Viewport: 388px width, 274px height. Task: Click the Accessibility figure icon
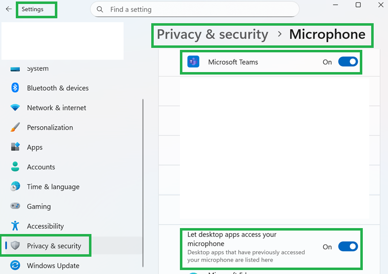coord(15,226)
